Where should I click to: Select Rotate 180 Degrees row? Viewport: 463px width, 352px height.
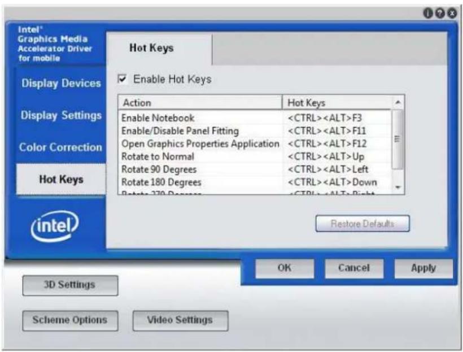255,182
